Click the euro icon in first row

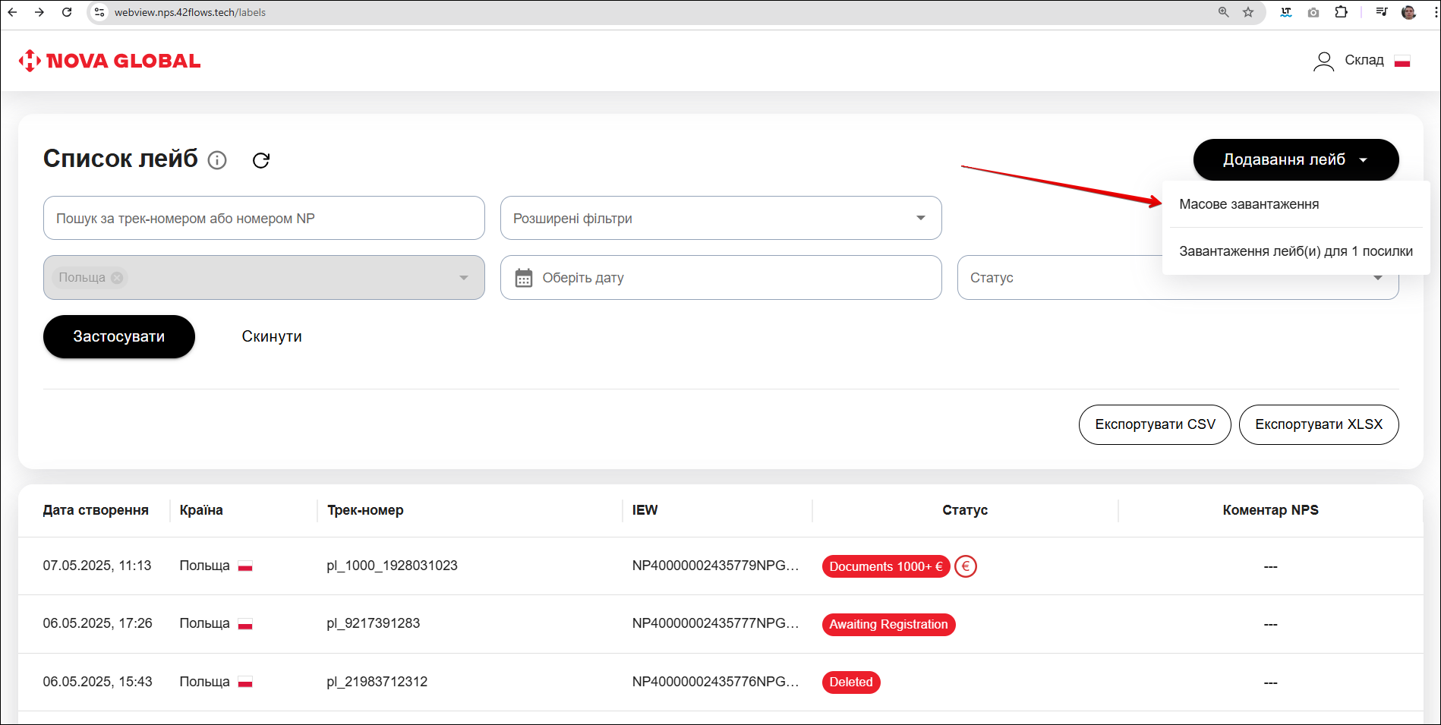[965, 566]
